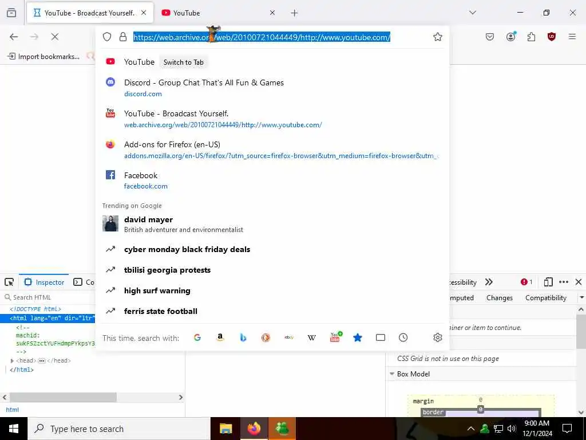This screenshot has height=440, width=586.
Task: Open Save to Pocket icon
Action: coord(490,37)
